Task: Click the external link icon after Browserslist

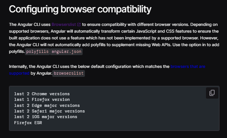Action: (x=79, y=25)
